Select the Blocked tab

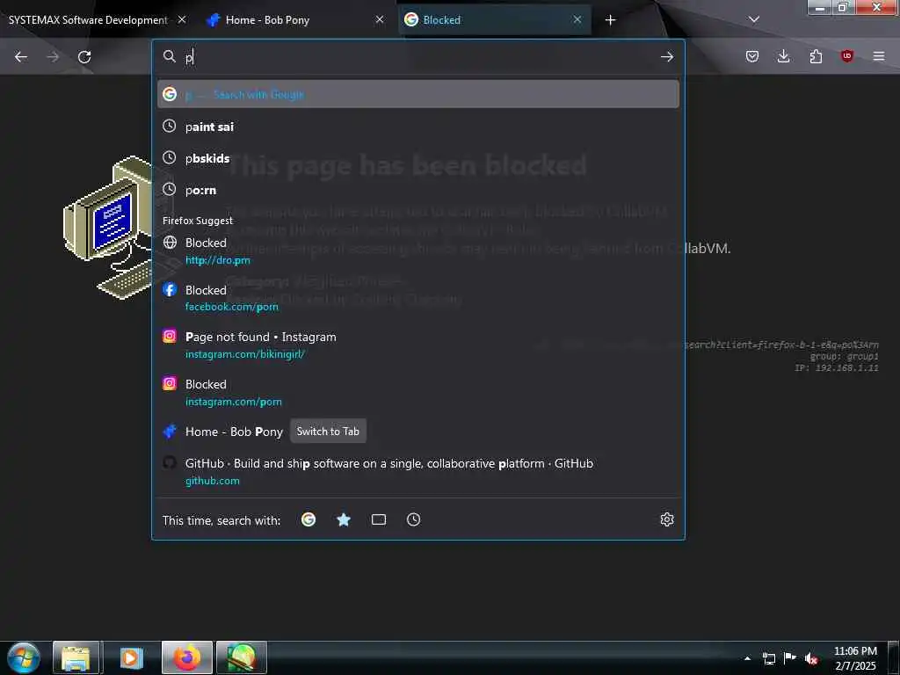click(x=494, y=20)
